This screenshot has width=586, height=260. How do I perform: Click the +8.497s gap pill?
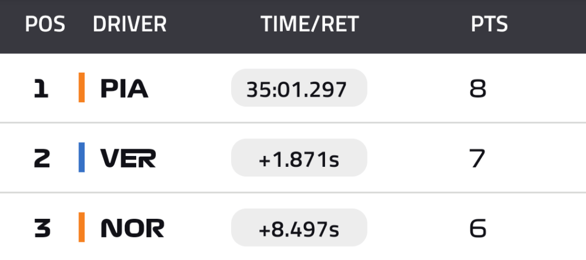coord(299,227)
